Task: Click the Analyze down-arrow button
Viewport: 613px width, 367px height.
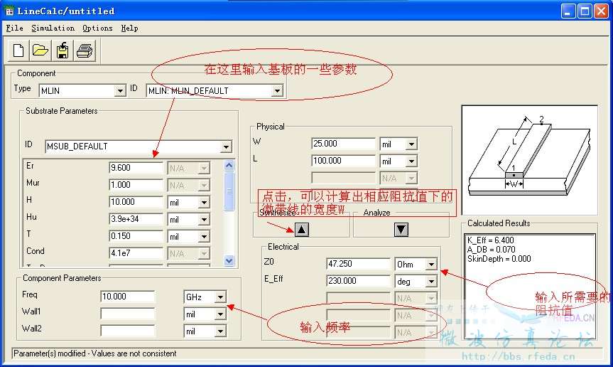Action: [x=401, y=229]
